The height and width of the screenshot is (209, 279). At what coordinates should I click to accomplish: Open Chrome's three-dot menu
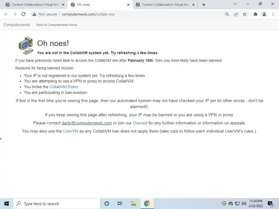click(273, 14)
